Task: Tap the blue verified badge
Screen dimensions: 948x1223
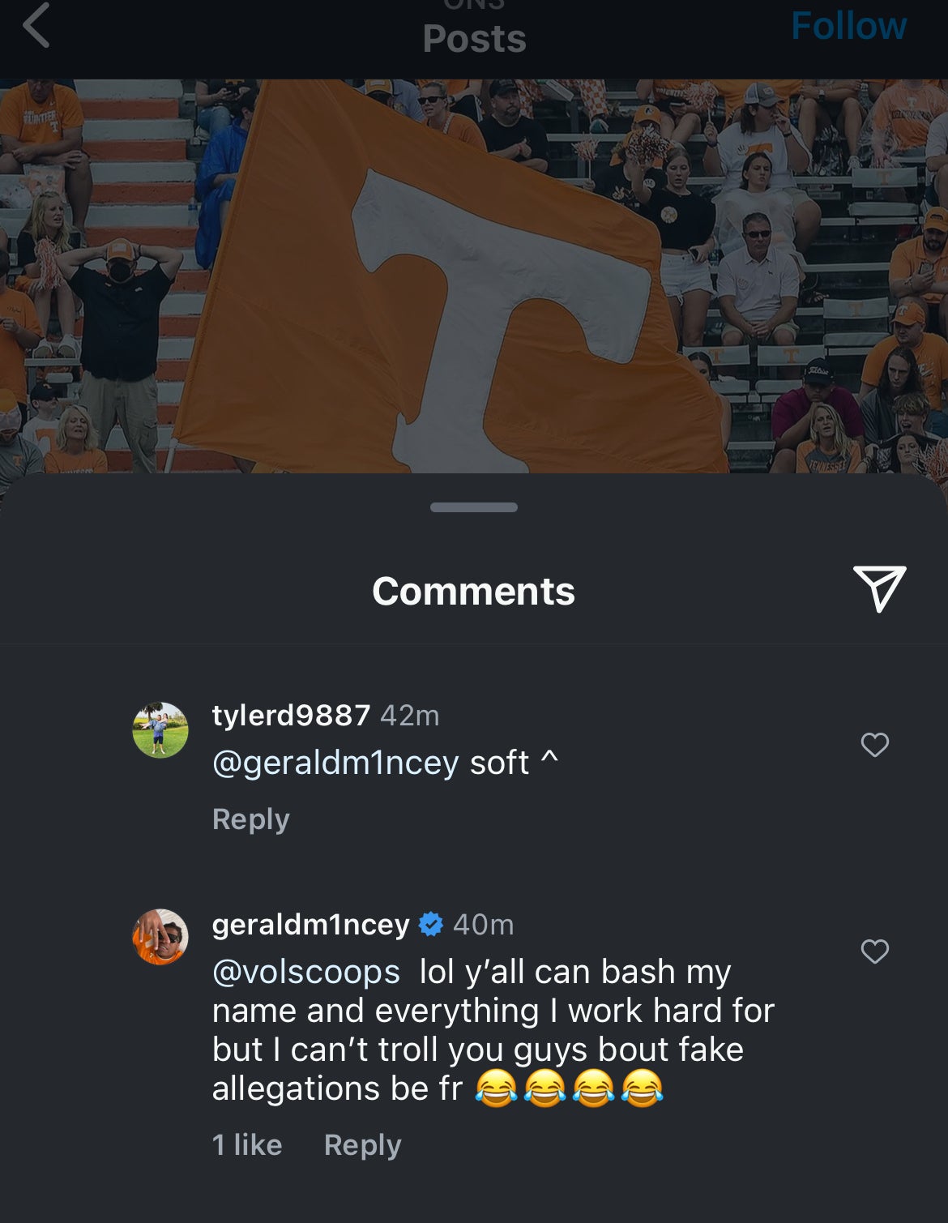Action: pos(431,924)
